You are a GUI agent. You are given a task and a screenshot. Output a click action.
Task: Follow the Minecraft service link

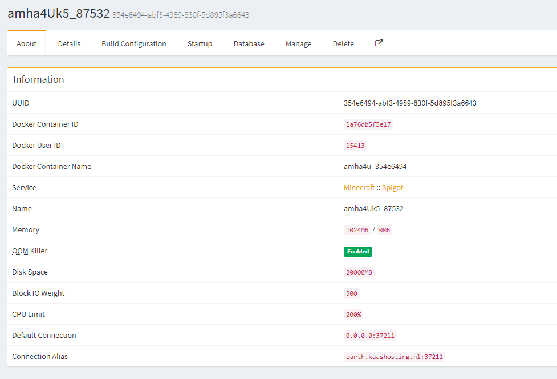coord(359,188)
